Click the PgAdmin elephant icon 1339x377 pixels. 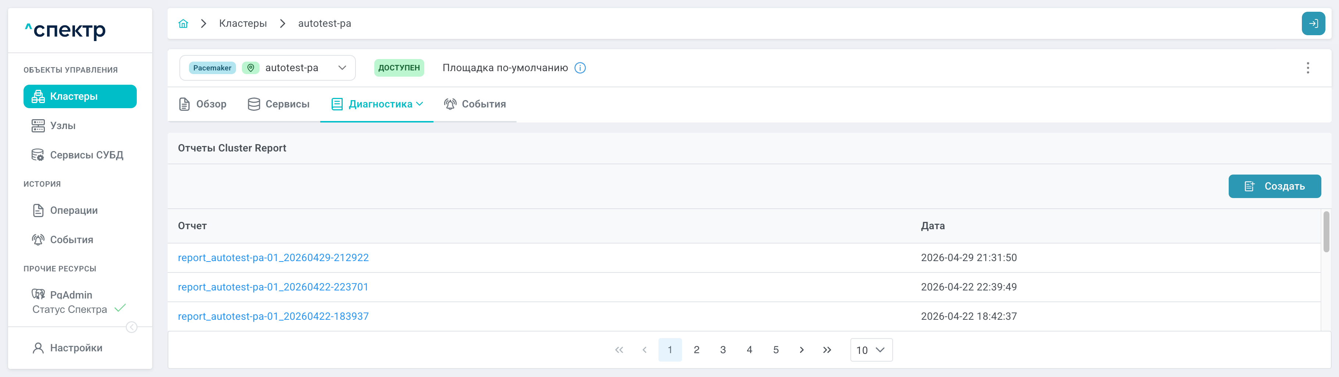[x=38, y=294]
